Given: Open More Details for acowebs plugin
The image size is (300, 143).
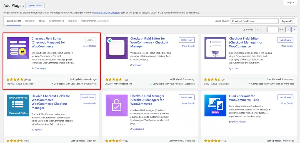Looking at the screenshot, I should coord(188,46).
